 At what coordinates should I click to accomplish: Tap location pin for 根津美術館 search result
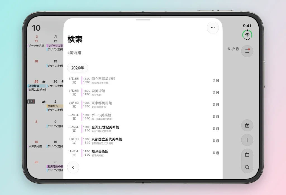click(x=214, y=153)
